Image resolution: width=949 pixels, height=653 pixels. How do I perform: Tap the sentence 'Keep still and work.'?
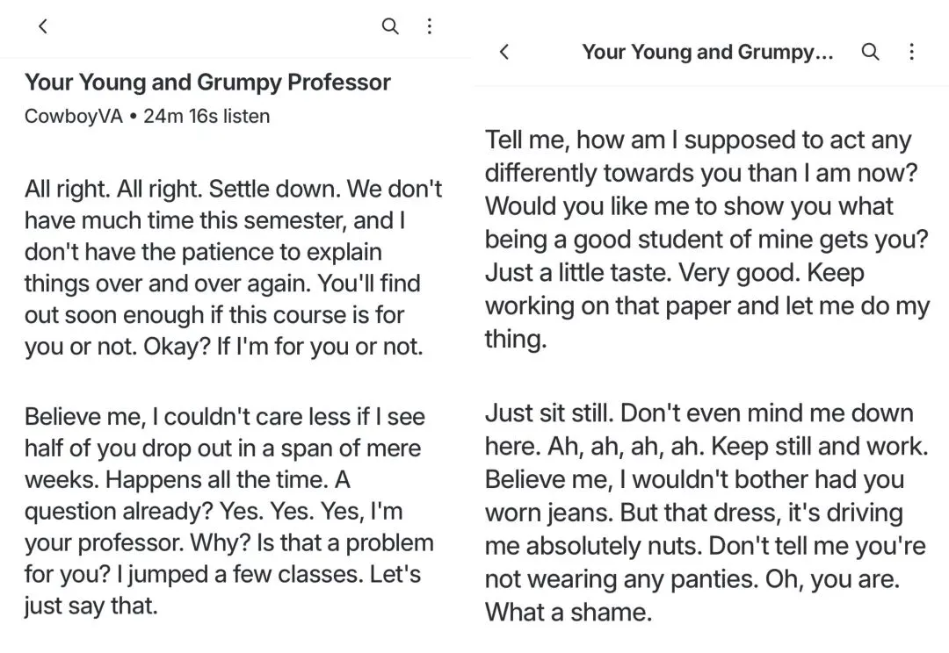tap(820, 447)
